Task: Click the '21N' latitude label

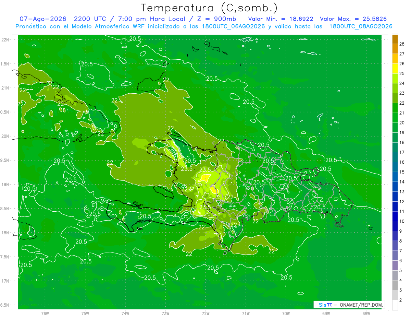Action: pos(5,88)
